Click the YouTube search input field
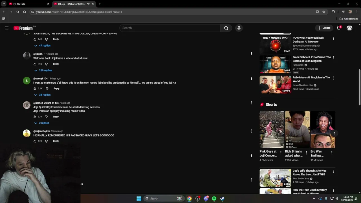This screenshot has height=203, width=361. pyautogui.click(x=170, y=28)
